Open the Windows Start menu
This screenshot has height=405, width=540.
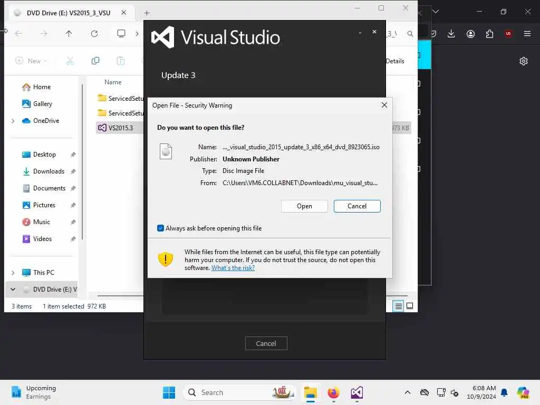pos(169,392)
